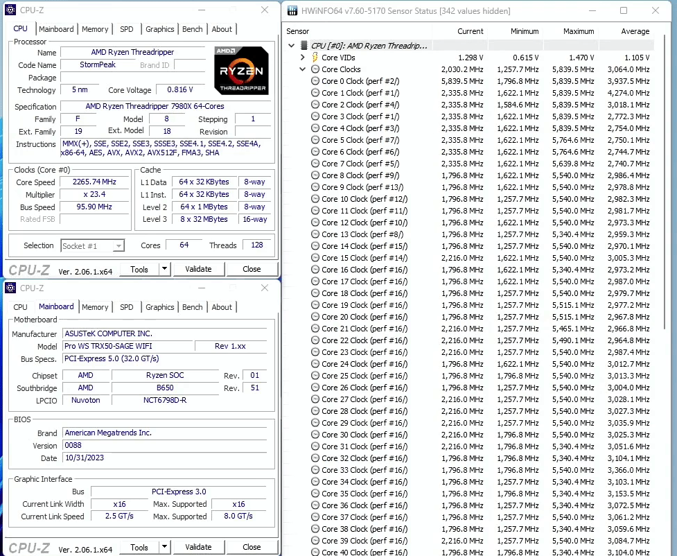Click the Model field Pro WS TRX50-SAGE WIFI
This screenshot has width=677, height=556.
coord(127,346)
